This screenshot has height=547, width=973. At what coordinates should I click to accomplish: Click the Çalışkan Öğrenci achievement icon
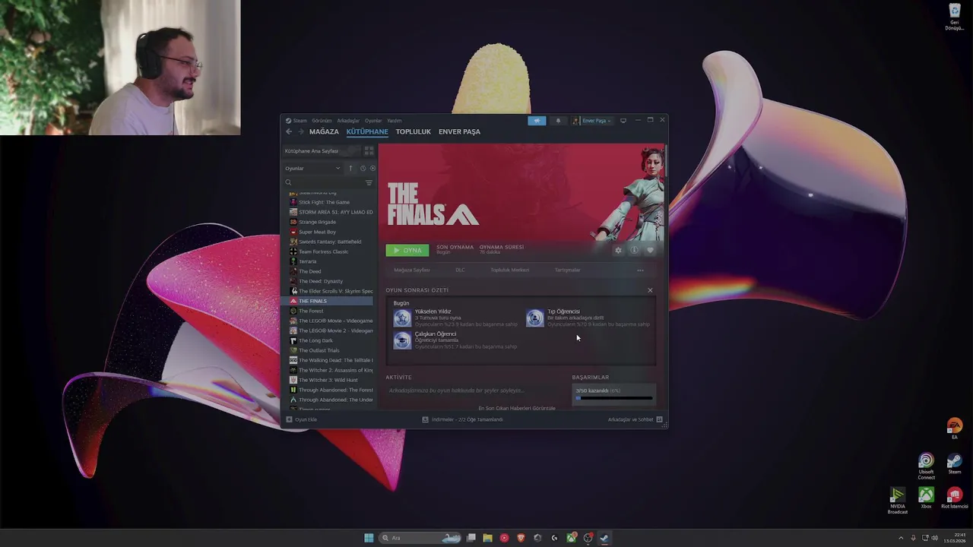pos(402,340)
